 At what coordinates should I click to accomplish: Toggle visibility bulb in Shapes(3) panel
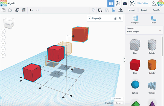tap(120, 18)
